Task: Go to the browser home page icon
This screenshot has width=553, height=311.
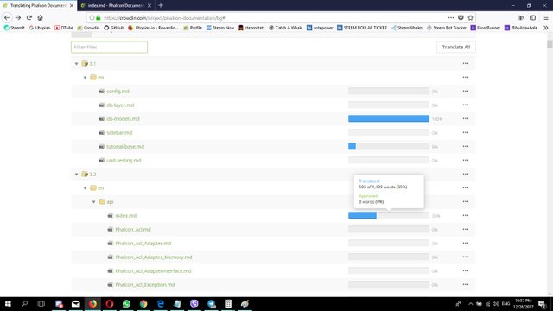Action: tap(41, 17)
